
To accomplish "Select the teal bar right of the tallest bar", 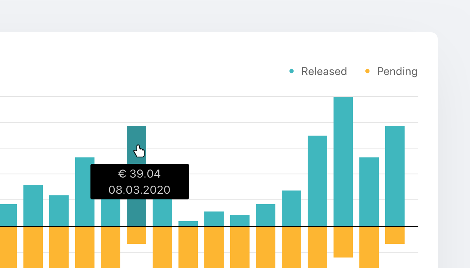I will point(369,192).
